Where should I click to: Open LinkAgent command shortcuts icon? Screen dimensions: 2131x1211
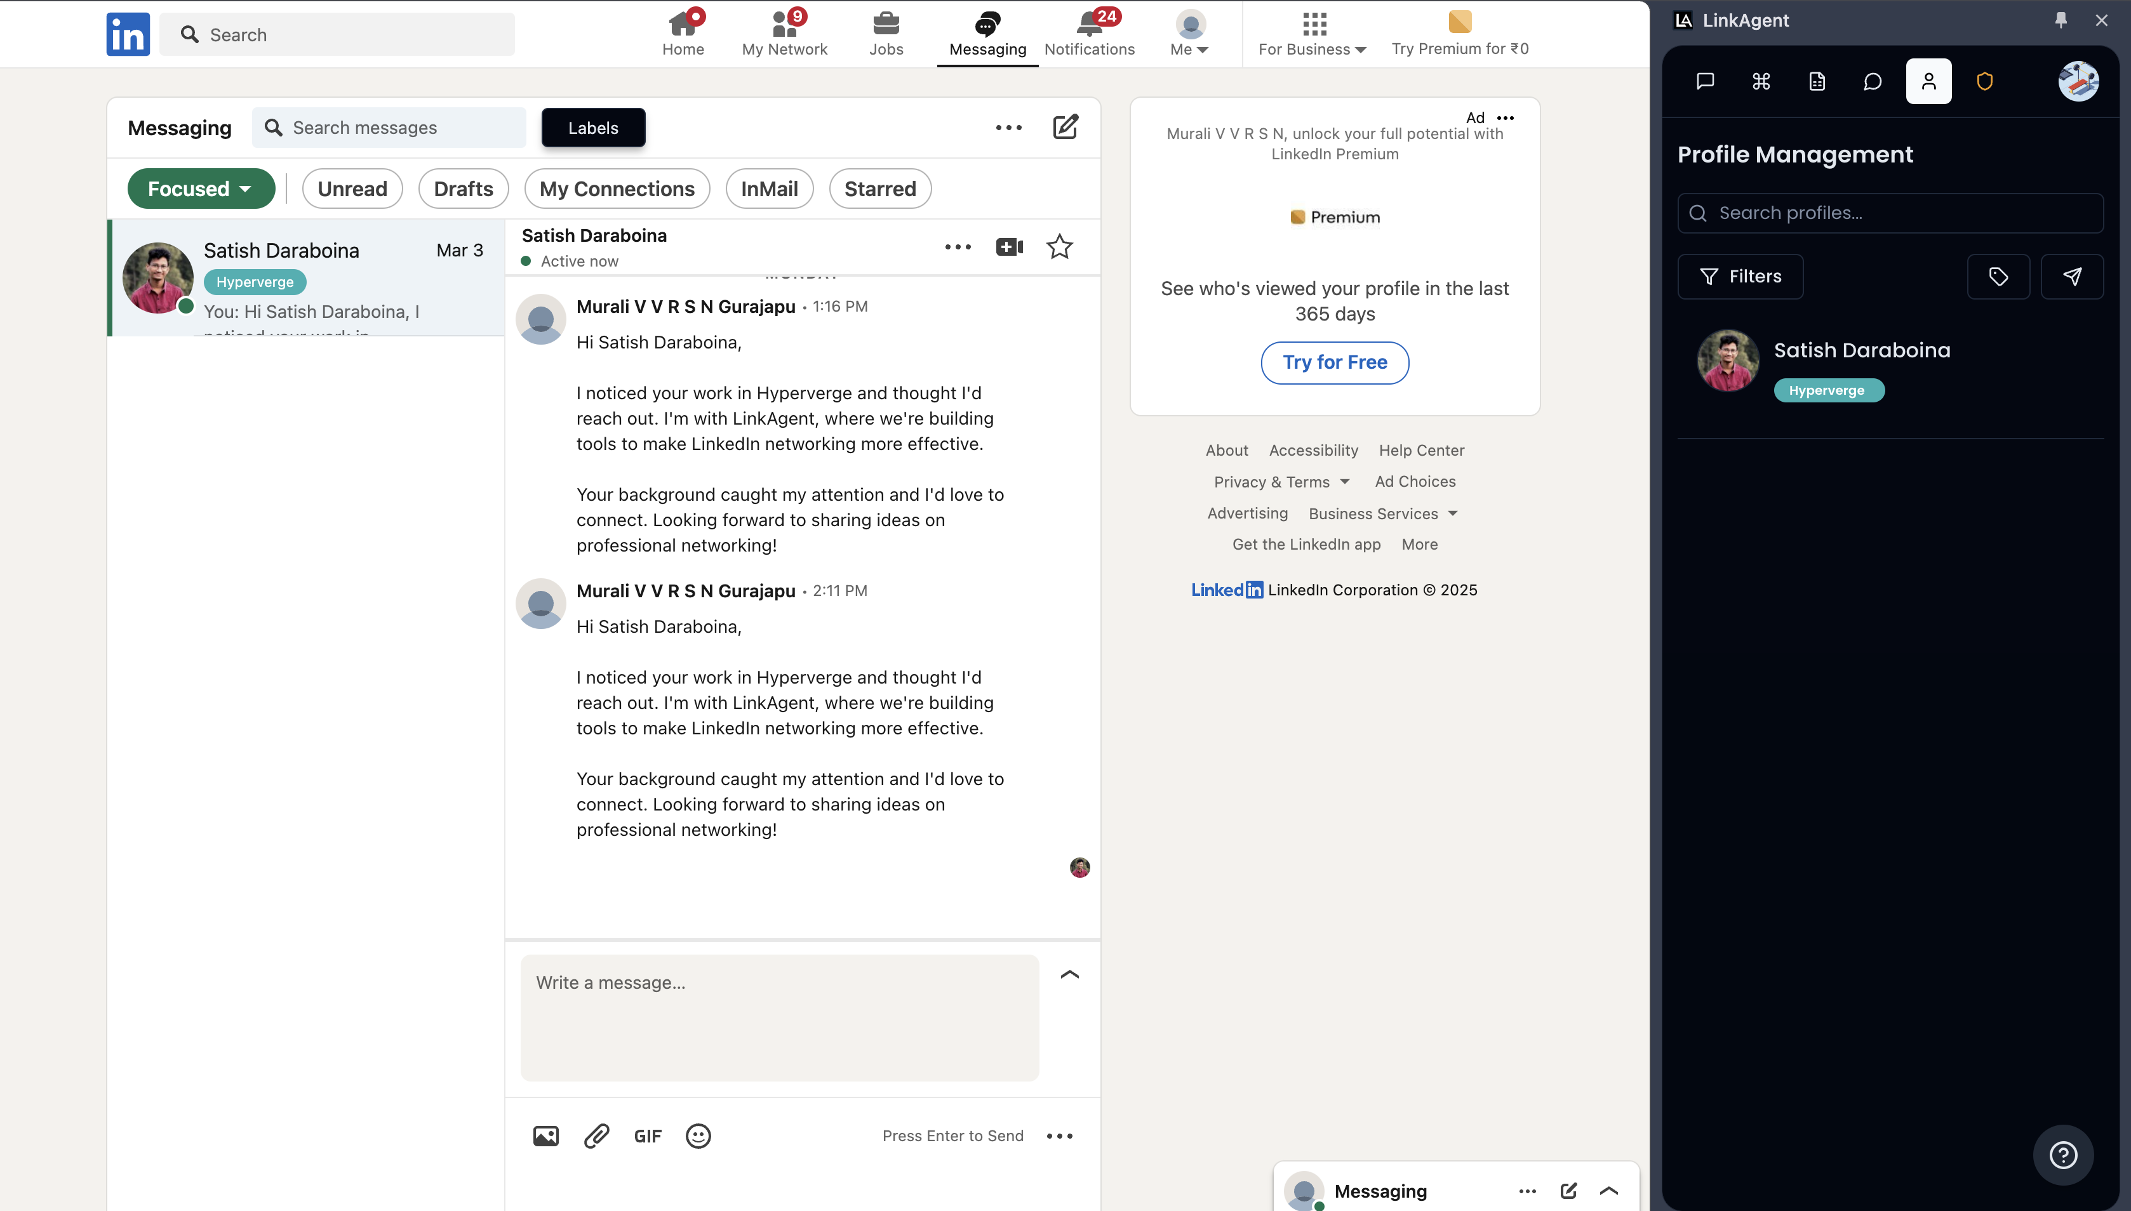pos(1761,81)
